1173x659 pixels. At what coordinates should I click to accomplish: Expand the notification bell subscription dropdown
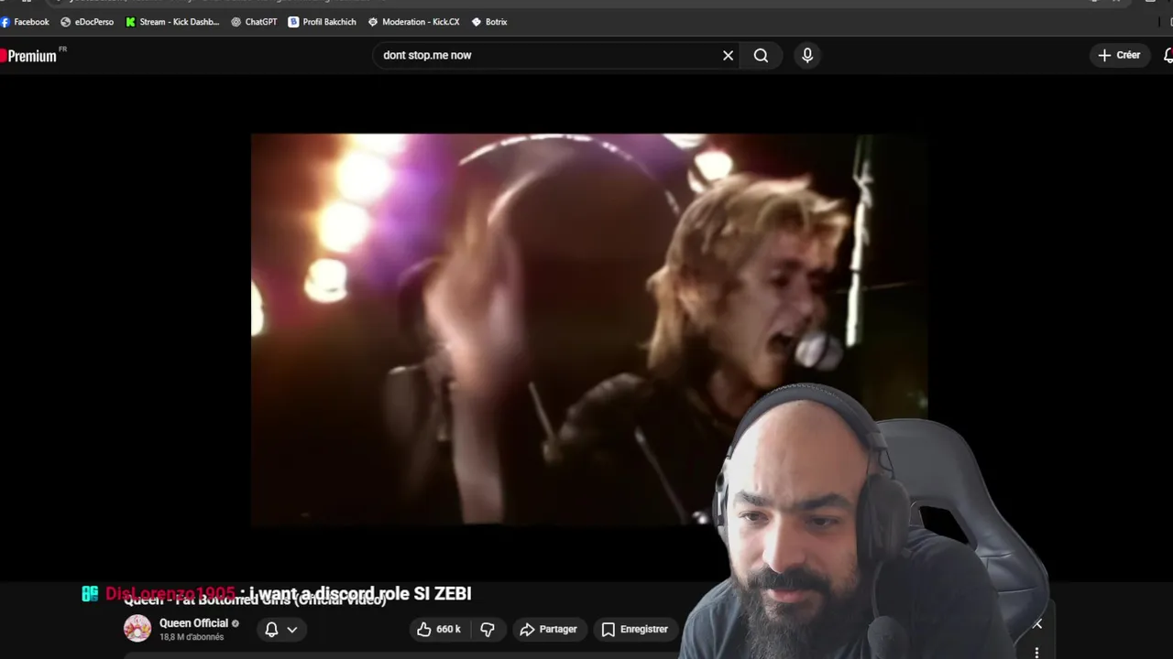(x=280, y=630)
